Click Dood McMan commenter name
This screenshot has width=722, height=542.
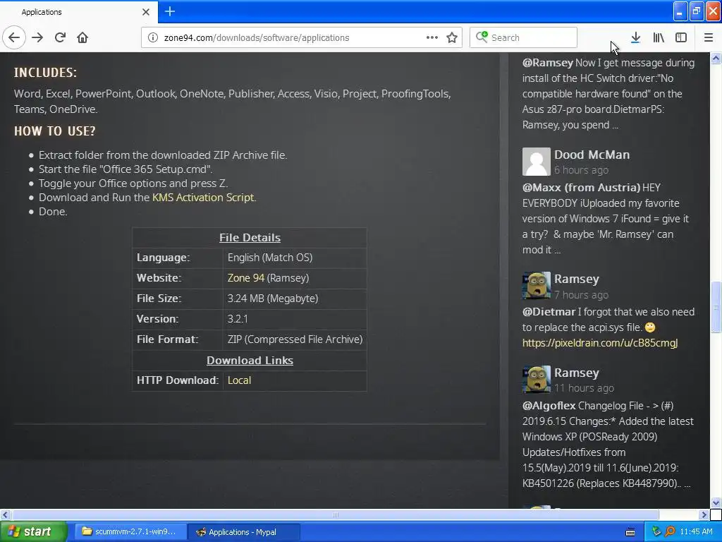pyautogui.click(x=592, y=155)
